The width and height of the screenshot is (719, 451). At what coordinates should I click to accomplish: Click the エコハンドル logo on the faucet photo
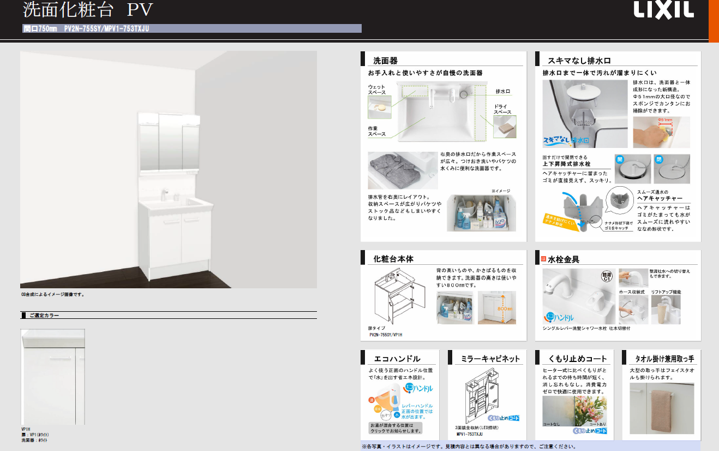coord(559,317)
